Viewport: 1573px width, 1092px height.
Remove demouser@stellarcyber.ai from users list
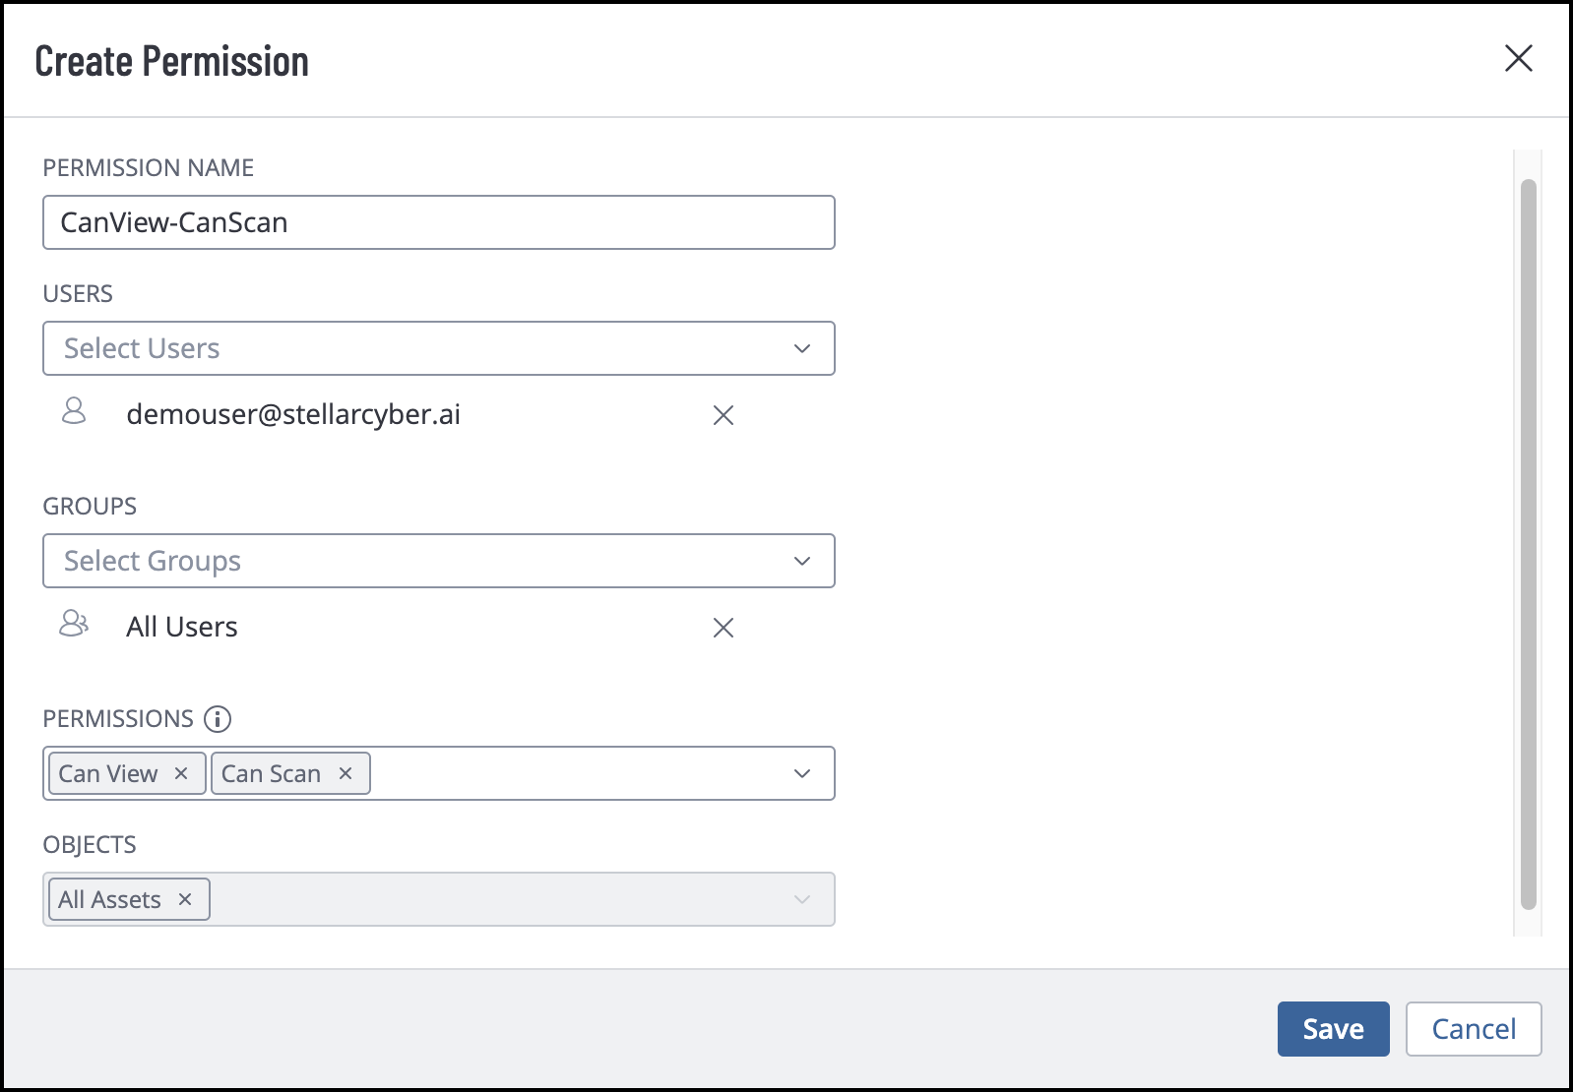[724, 415]
